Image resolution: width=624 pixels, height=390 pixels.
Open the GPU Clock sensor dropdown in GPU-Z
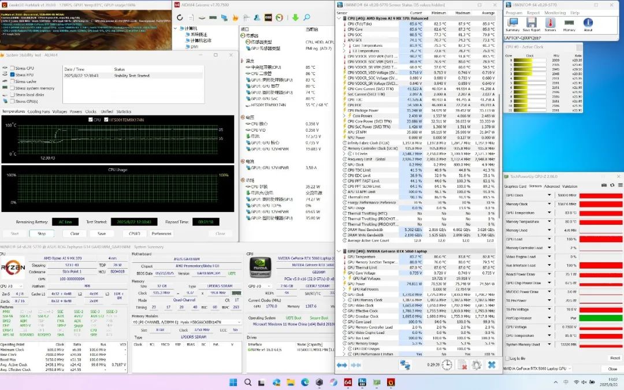tap(549, 195)
